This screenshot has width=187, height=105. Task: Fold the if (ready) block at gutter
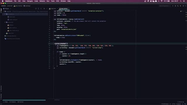coord(53,52)
